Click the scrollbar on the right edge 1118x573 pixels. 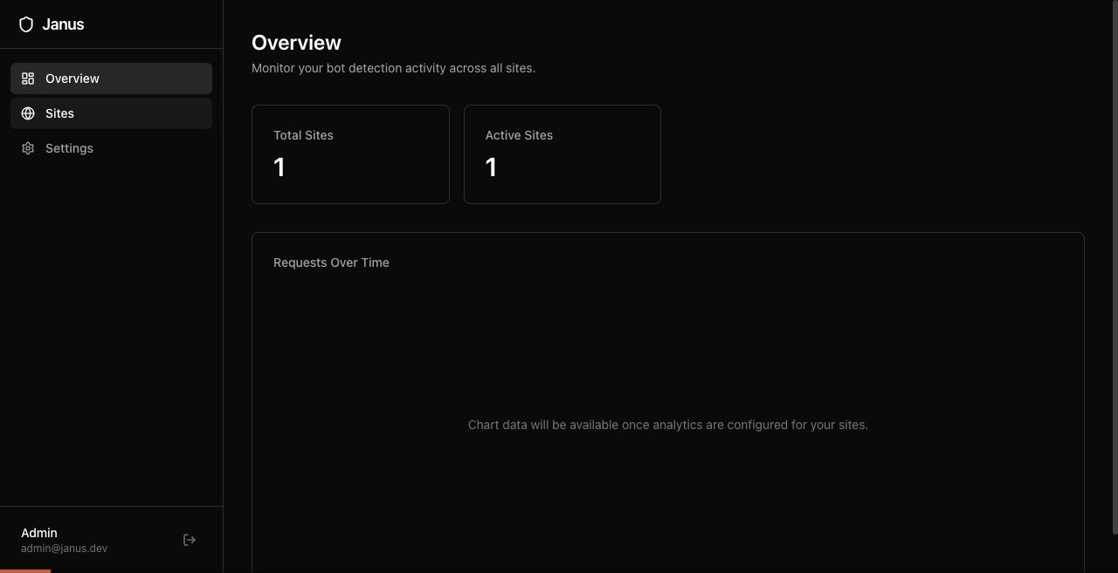point(1114,262)
